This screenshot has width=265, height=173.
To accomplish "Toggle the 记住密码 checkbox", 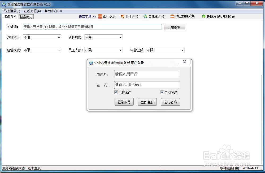I will coord(116,92).
